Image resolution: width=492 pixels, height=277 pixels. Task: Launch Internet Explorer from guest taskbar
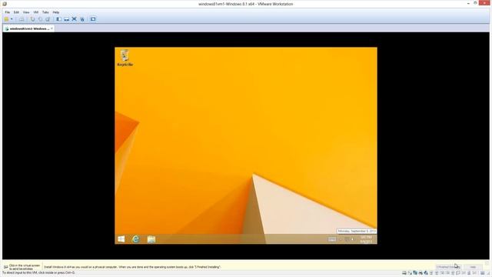coord(135,239)
